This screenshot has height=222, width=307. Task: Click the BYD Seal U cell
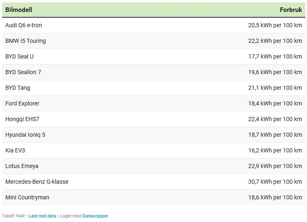tap(19, 56)
